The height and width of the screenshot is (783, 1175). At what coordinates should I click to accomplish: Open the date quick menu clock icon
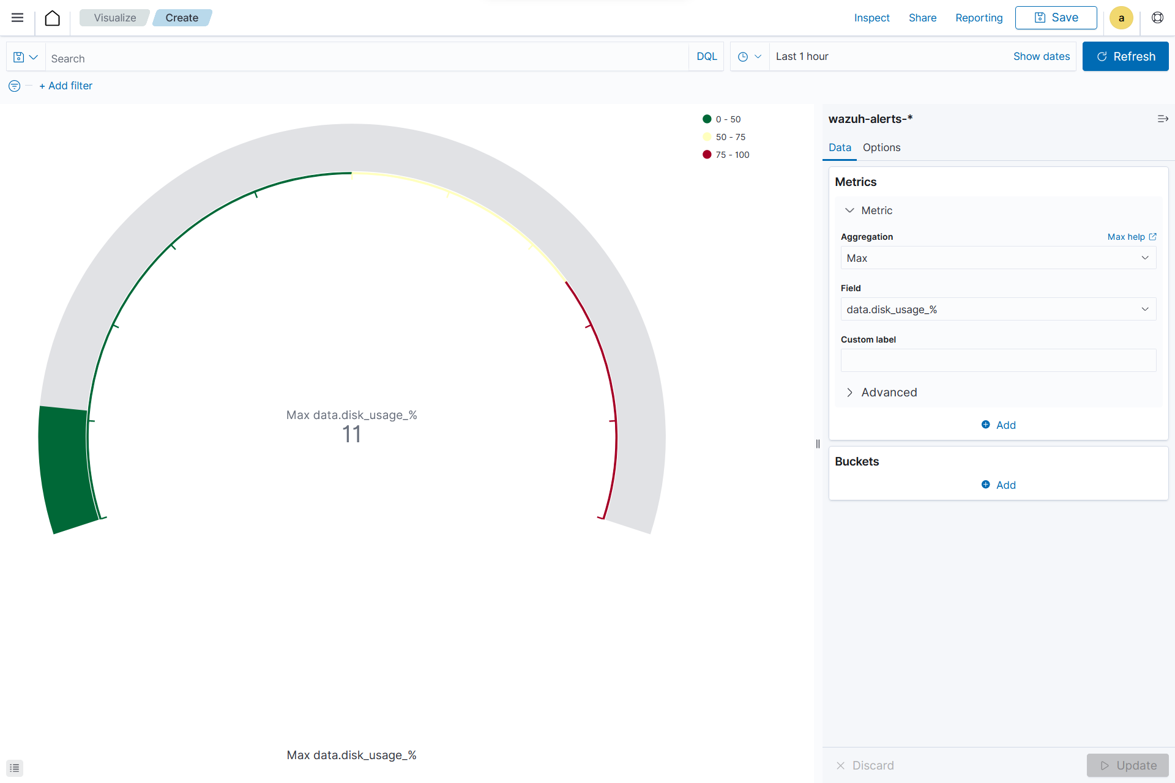749,57
